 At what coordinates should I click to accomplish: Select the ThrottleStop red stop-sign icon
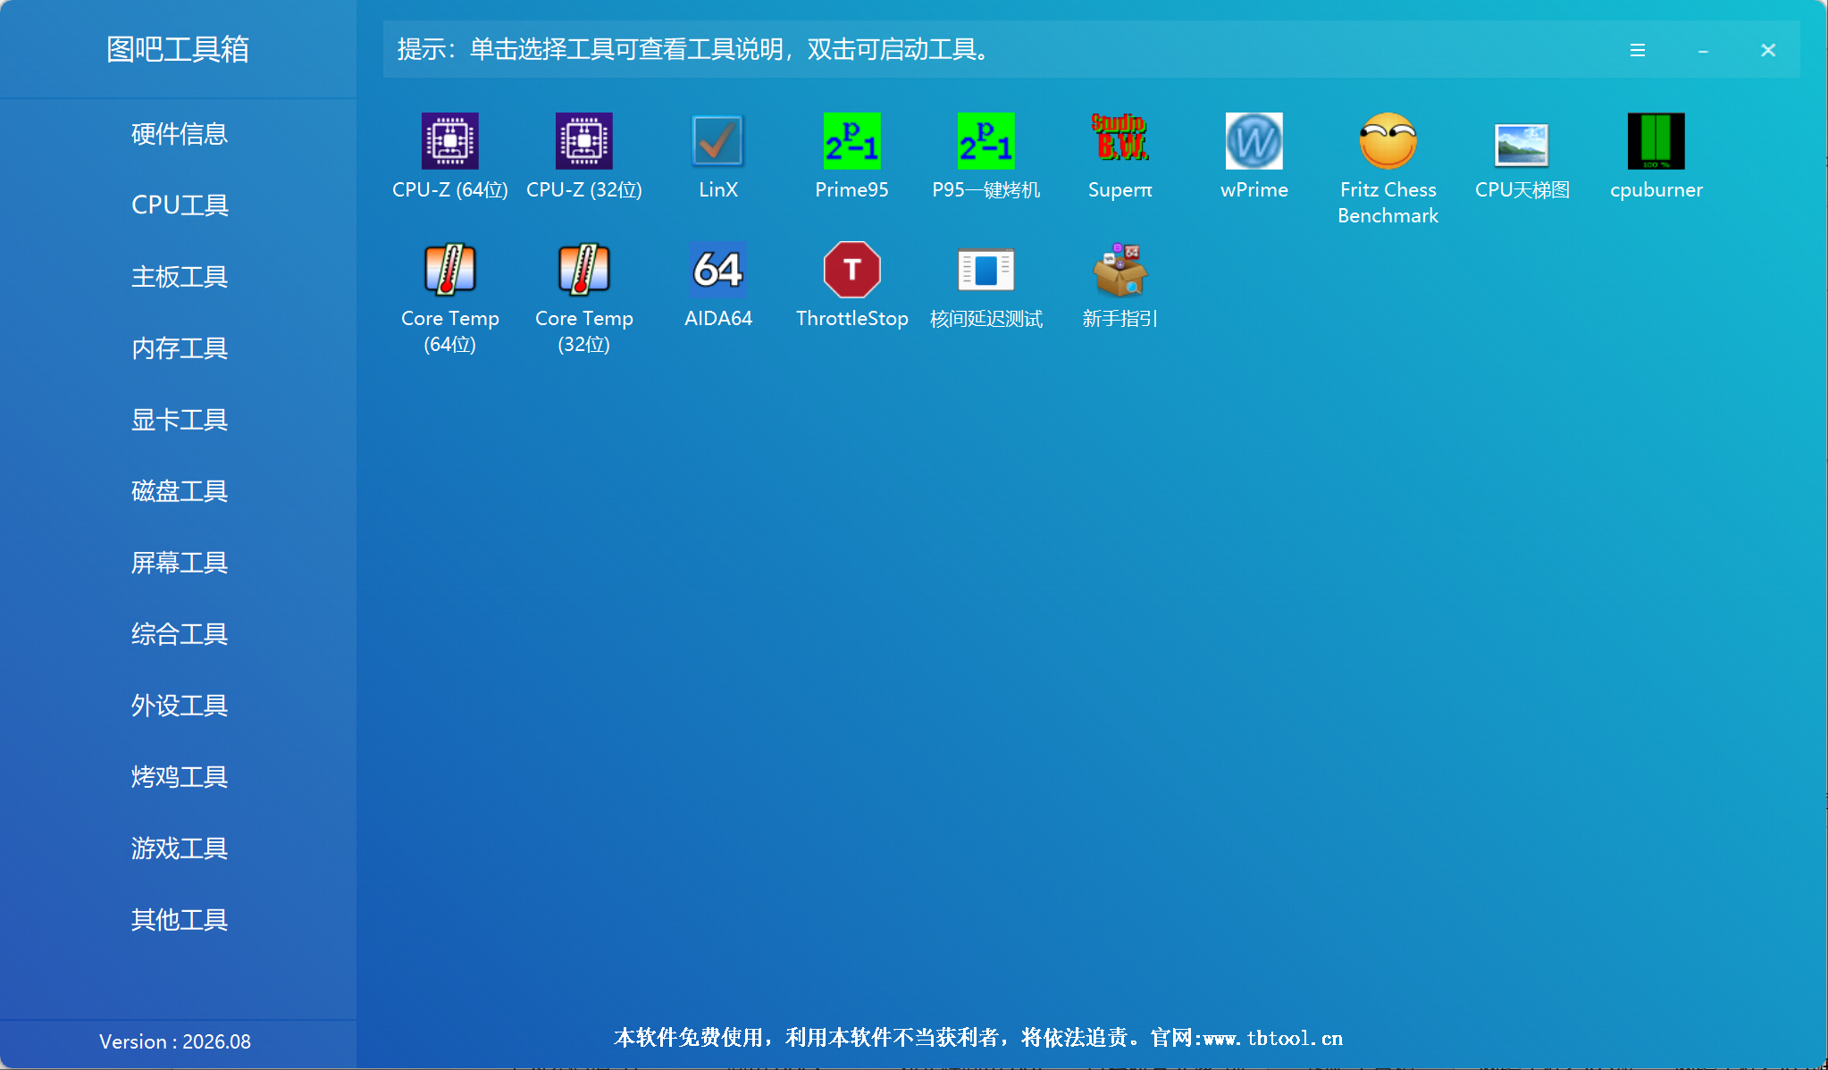click(x=852, y=270)
